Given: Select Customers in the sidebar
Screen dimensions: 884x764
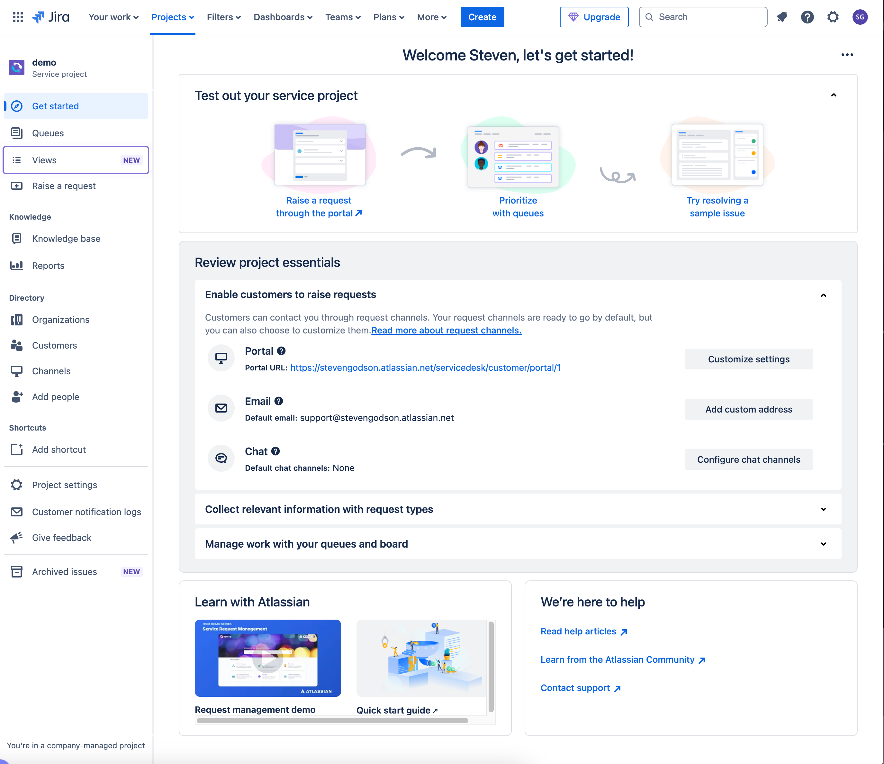Looking at the screenshot, I should point(76,345).
